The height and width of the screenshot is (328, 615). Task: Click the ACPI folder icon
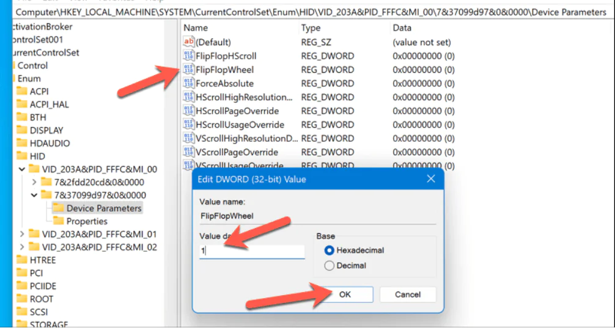tap(22, 91)
